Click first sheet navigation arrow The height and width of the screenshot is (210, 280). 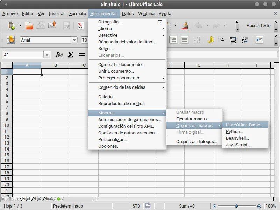(x=3, y=199)
